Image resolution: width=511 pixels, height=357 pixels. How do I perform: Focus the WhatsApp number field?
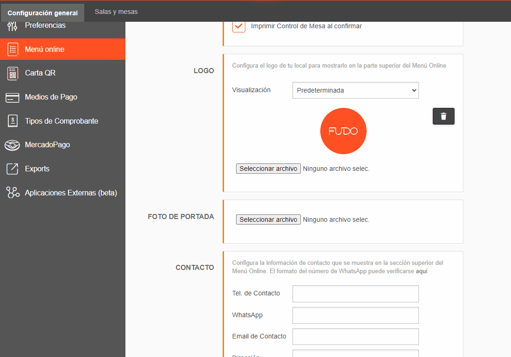tap(355, 315)
